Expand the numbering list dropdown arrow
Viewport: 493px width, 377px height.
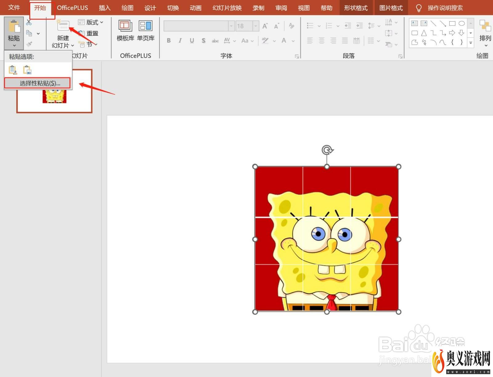[x=338, y=26]
